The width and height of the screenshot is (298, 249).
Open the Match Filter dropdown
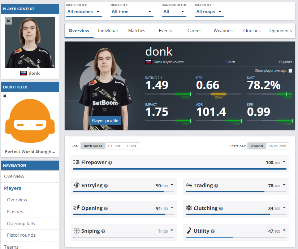pyautogui.click(x=84, y=12)
